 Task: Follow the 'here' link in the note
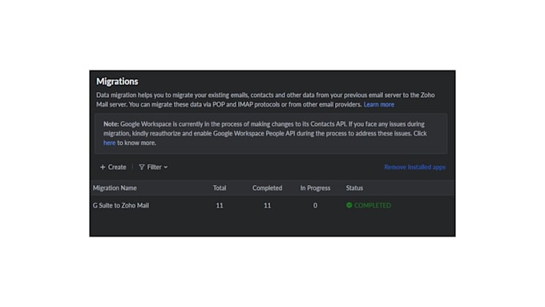click(109, 143)
